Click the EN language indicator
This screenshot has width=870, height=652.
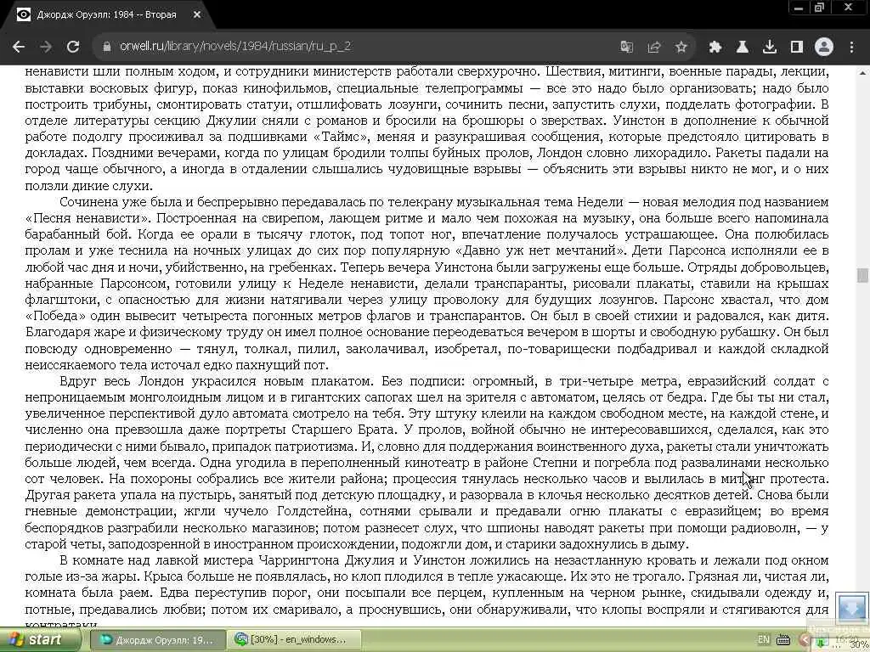coord(764,639)
